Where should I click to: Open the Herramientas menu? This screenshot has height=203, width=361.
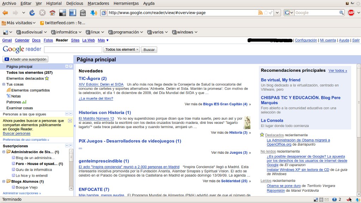click(x=126, y=4)
